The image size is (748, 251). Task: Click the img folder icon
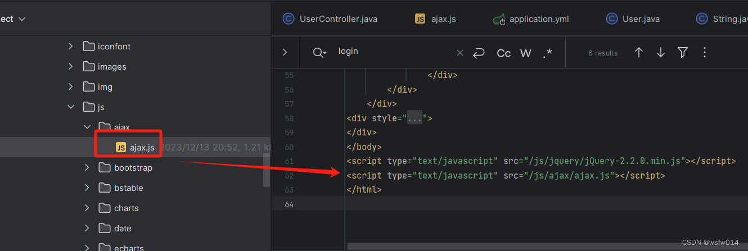(88, 86)
